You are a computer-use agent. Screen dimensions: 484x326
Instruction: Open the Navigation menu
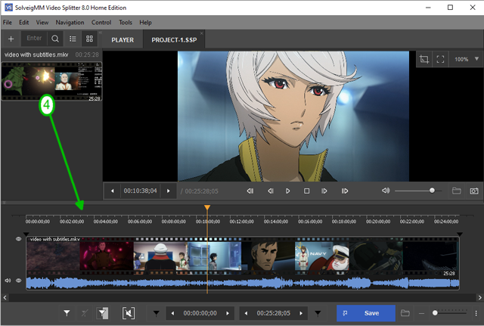[x=70, y=22]
